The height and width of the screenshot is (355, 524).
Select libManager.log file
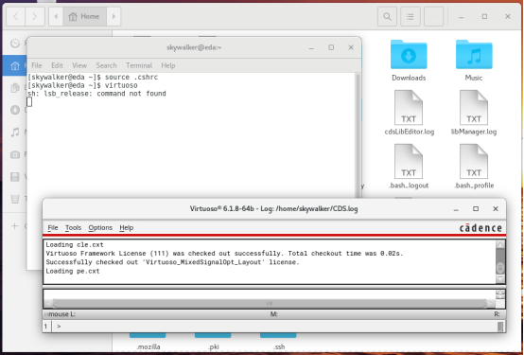click(x=474, y=113)
